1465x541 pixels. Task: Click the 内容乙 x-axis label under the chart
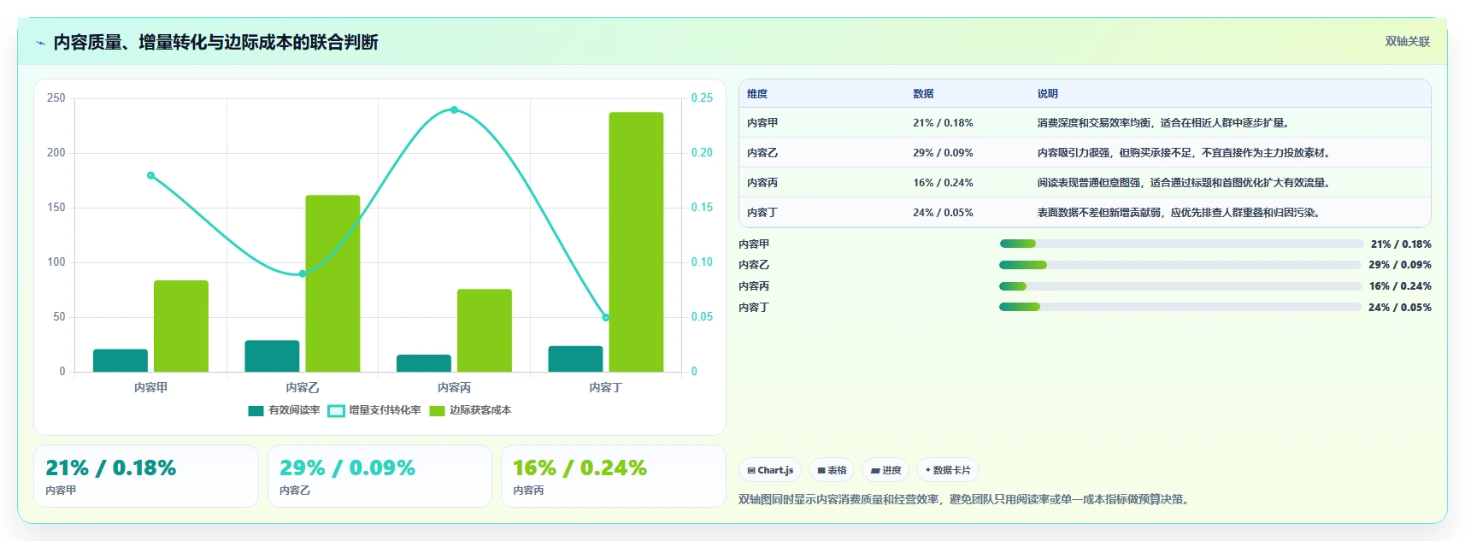(303, 388)
